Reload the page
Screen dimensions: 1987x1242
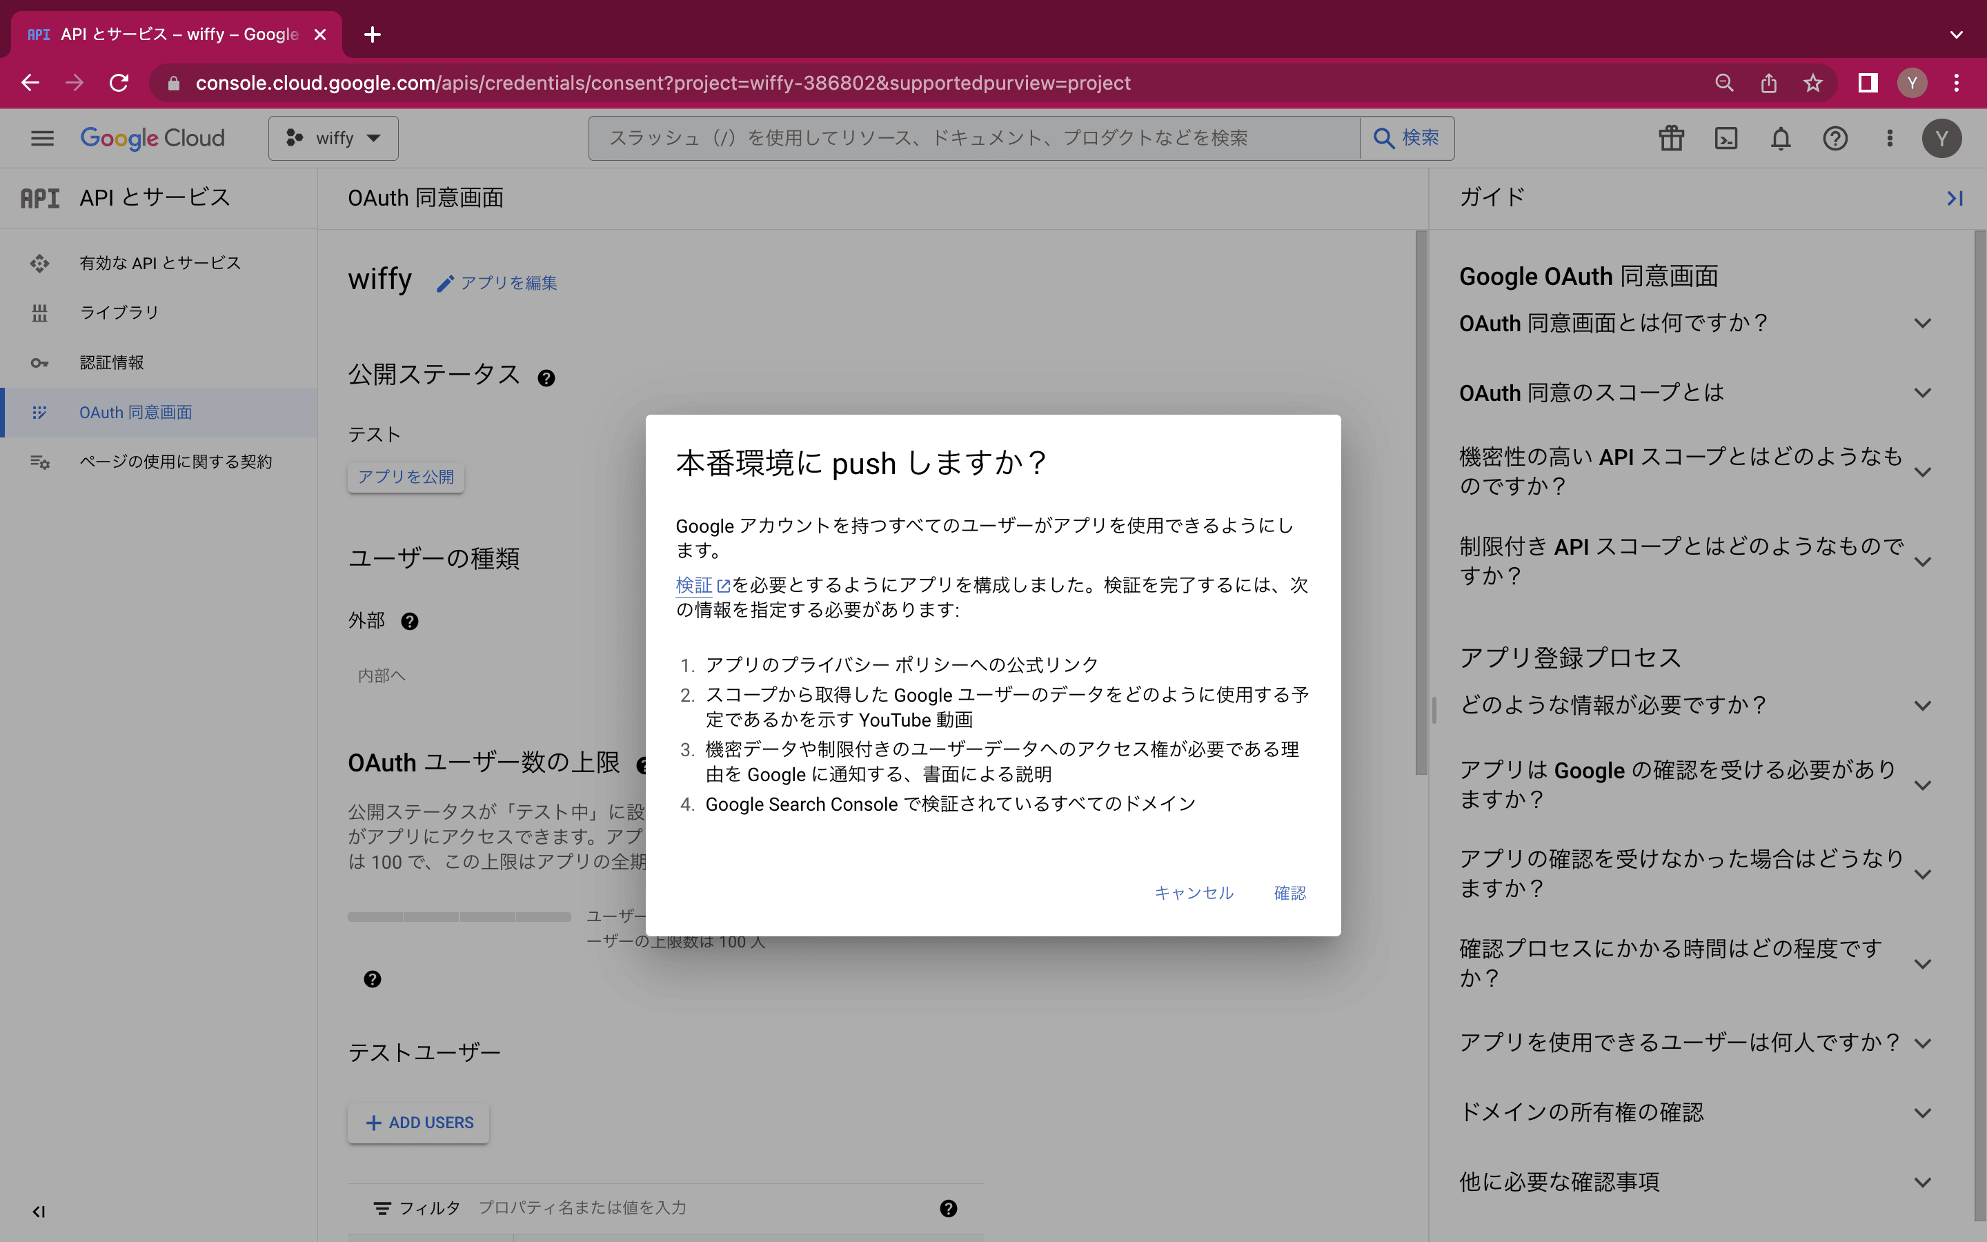point(119,83)
